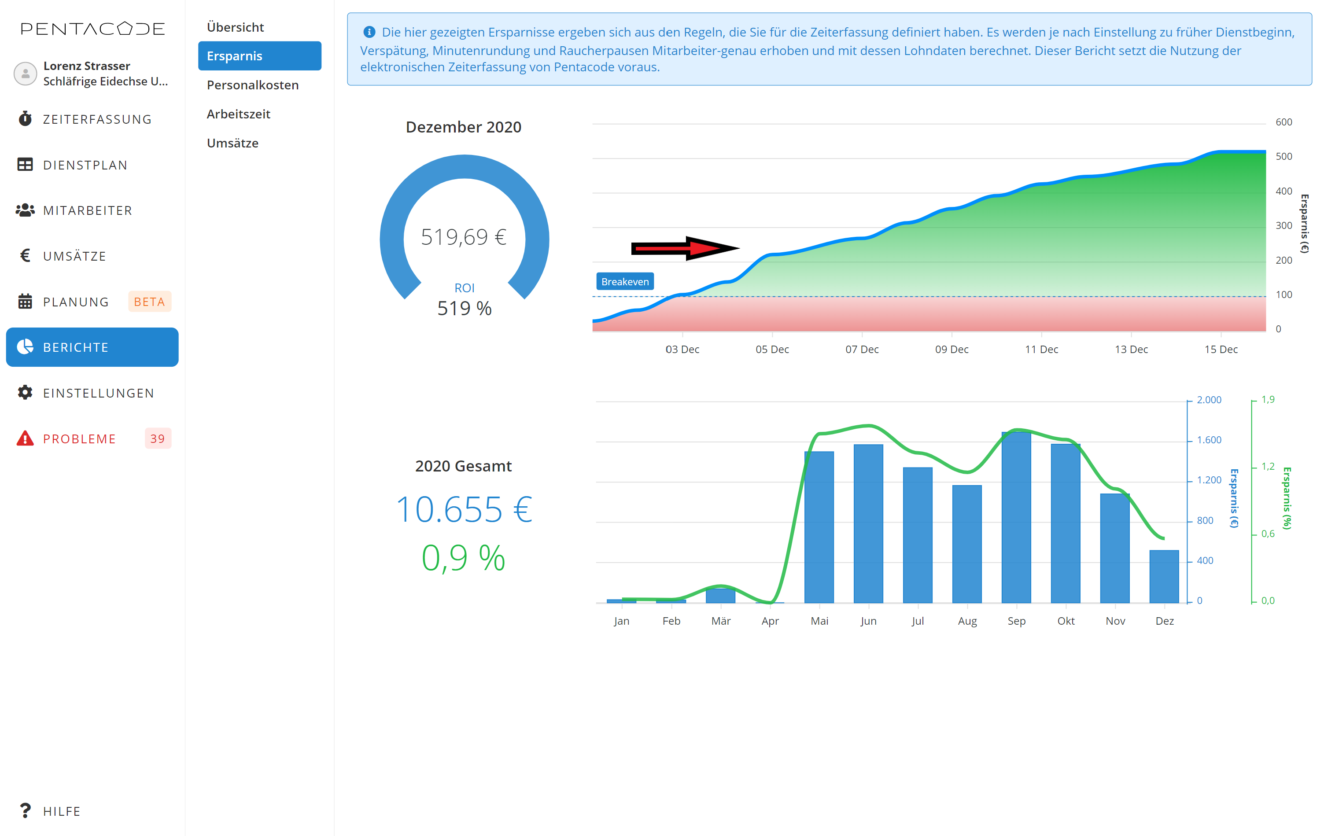Click the red 39 problems badge
Viewport: 1324px width, 836px height.
[x=157, y=438]
